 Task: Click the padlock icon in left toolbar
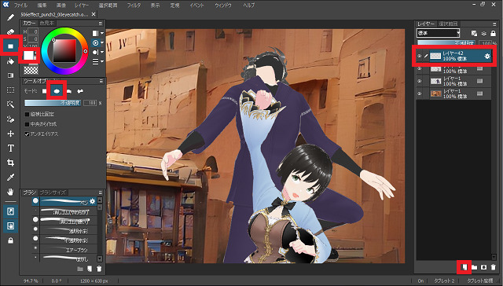[x=10, y=240]
